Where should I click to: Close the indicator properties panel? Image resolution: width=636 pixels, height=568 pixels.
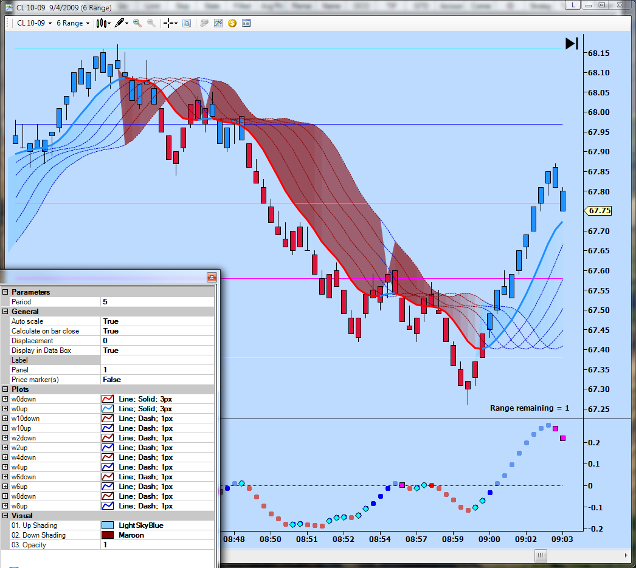[212, 277]
